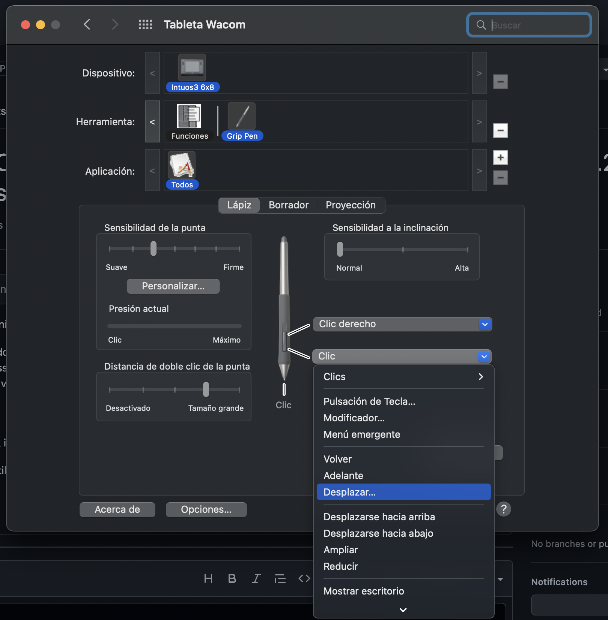Click the Presión actual pressure bar
The image size is (608, 620).
pos(174,326)
